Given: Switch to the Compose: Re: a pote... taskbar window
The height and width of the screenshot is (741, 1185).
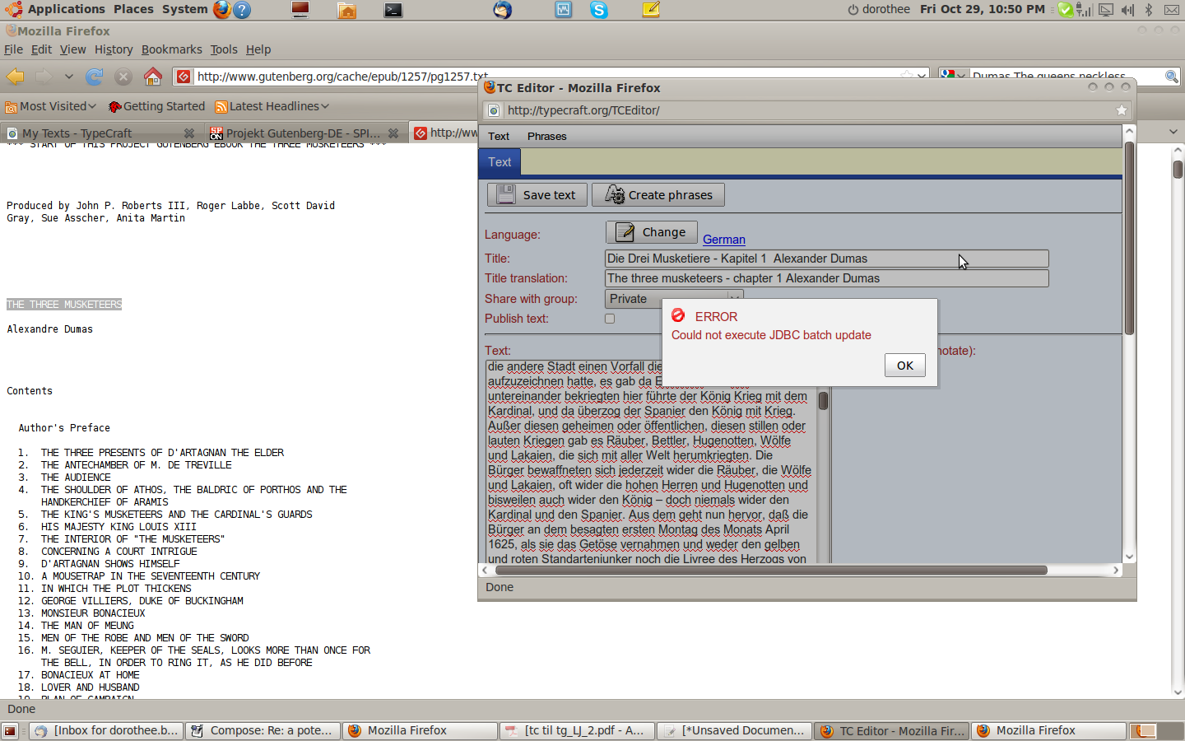Looking at the screenshot, I should tap(263, 731).
